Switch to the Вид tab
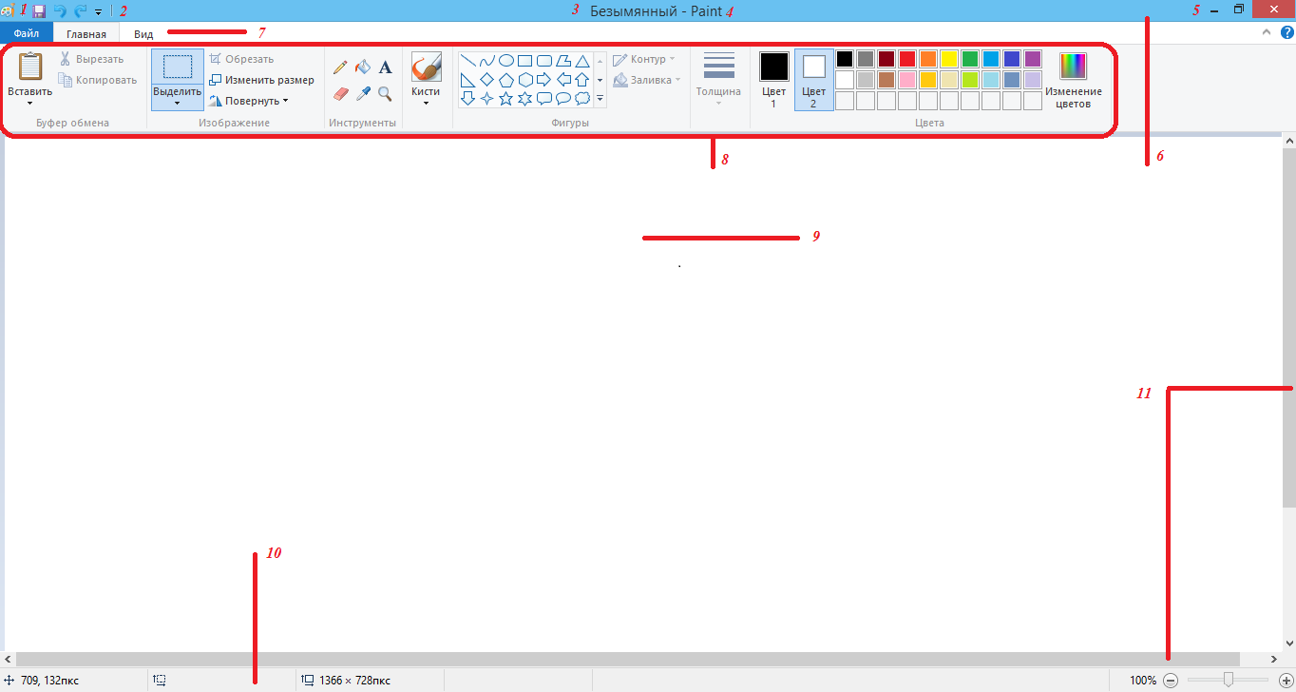The width and height of the screenshot is (1296, 692). [x=143, y=33]
